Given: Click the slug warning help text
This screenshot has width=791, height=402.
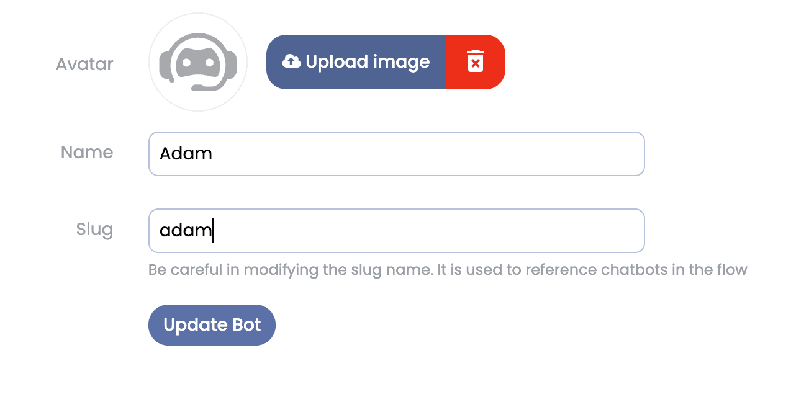Looking at the screenshot, I should point(448,270).
